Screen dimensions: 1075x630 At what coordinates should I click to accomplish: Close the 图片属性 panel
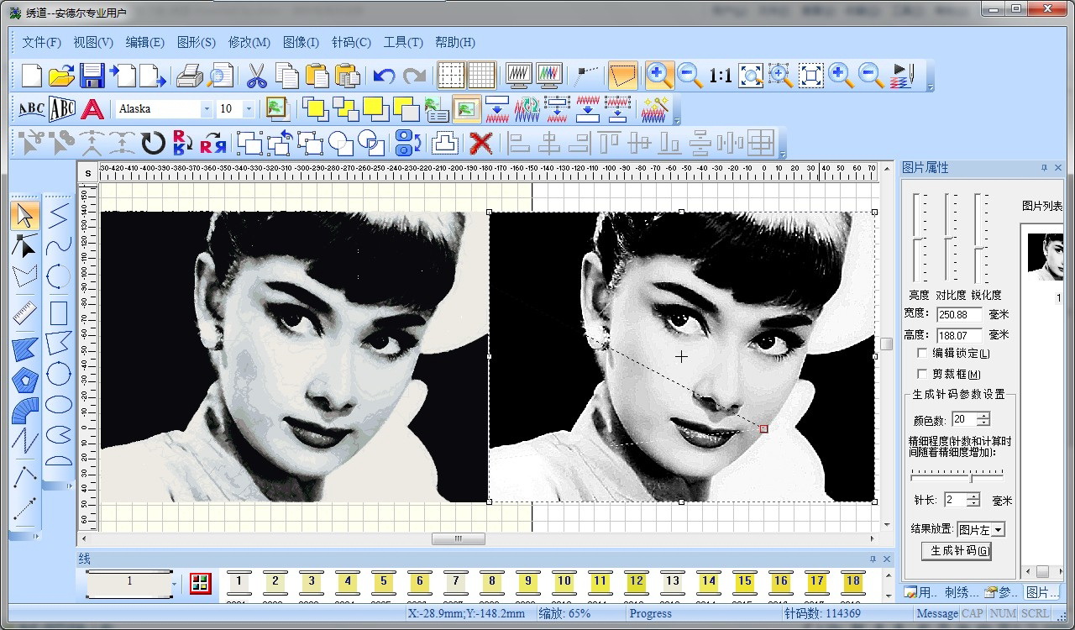point(1058,168)
